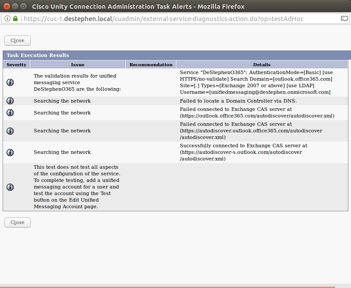Click 'This test does not test all aspects' paragraph
The height and width of the screenshot is (288, 351).
pos(77,187)
